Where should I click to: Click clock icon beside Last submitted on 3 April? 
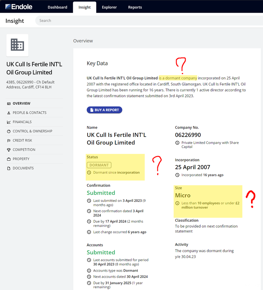89,201
